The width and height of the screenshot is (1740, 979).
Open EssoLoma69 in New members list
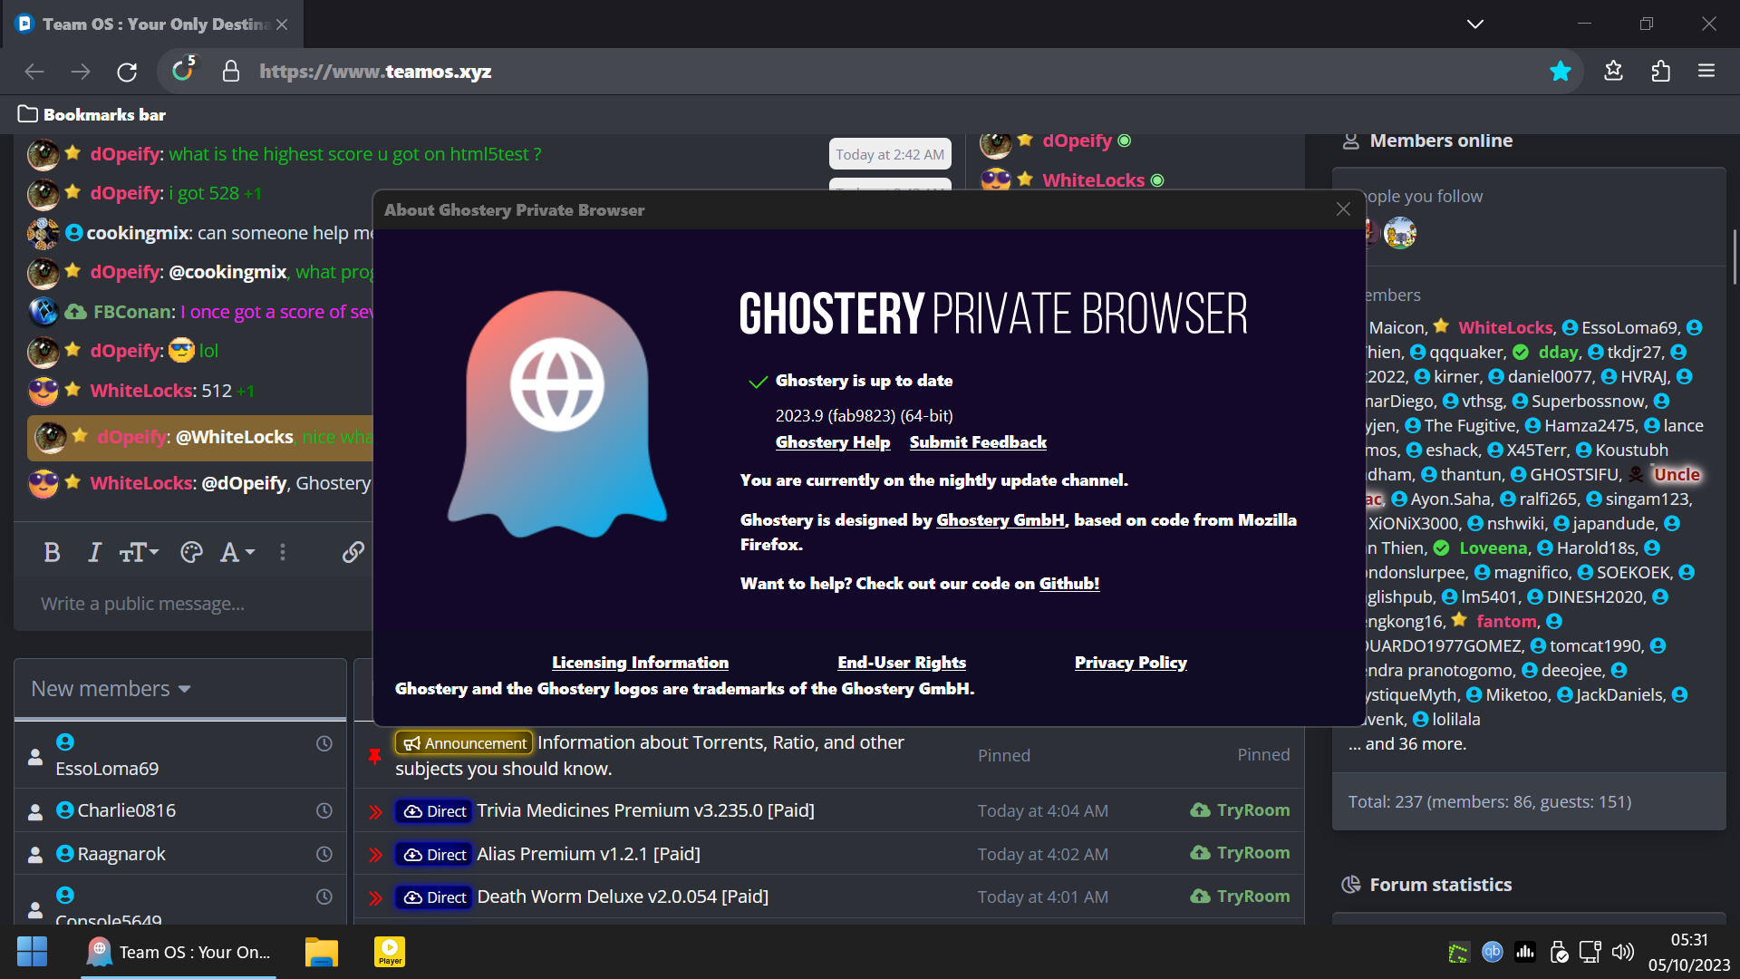pos(107,769)
